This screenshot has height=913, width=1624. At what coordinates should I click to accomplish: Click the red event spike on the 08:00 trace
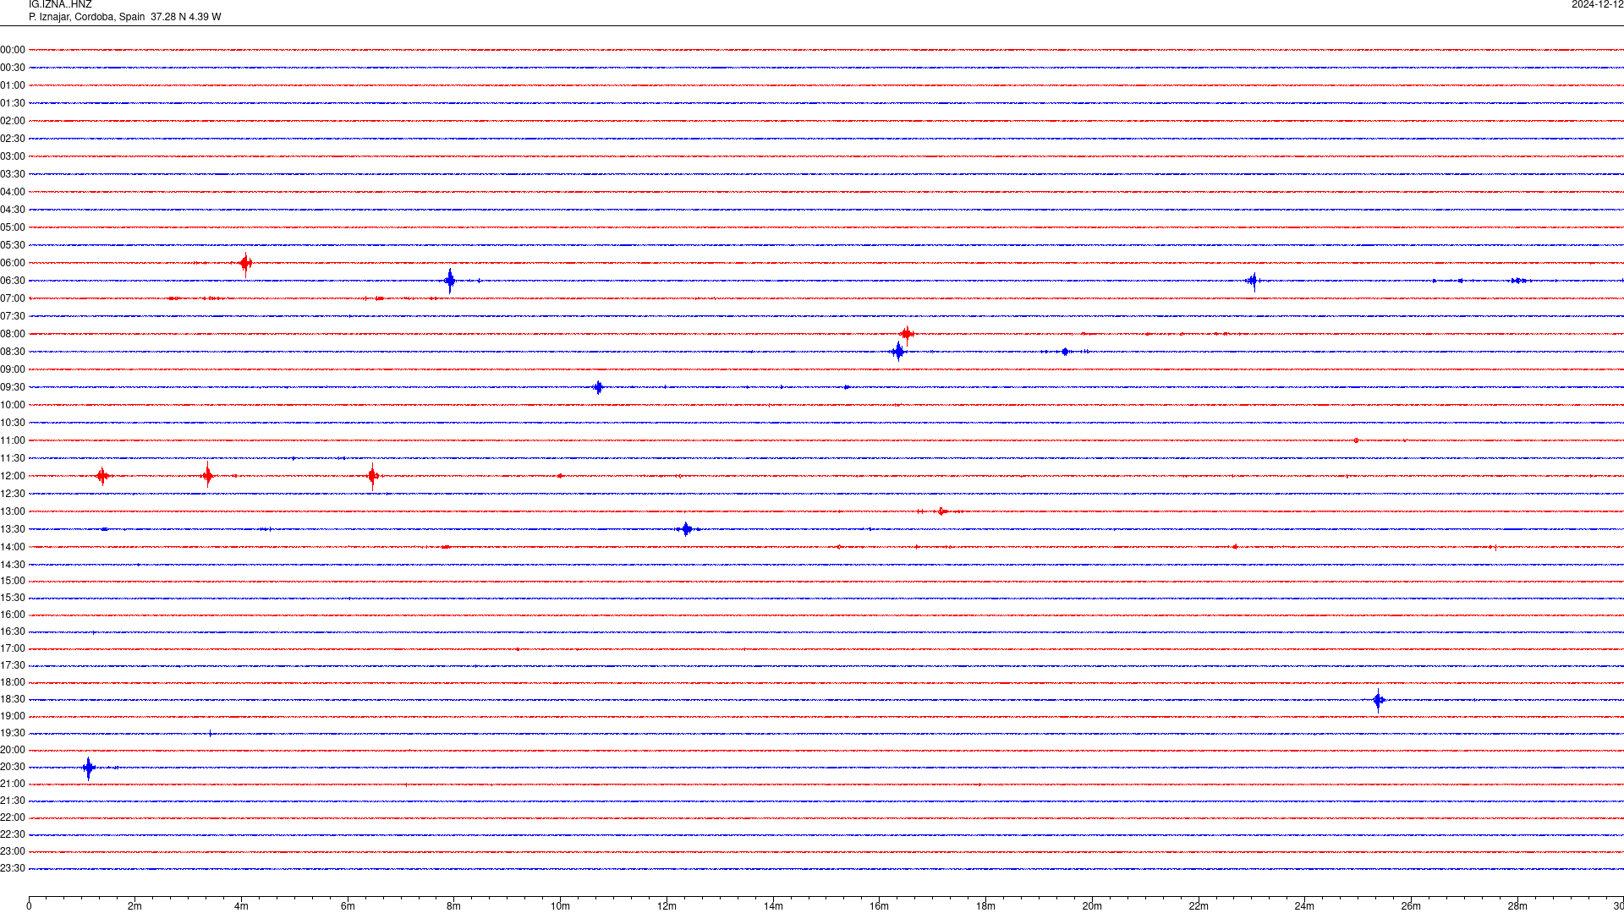pos(907,334)
